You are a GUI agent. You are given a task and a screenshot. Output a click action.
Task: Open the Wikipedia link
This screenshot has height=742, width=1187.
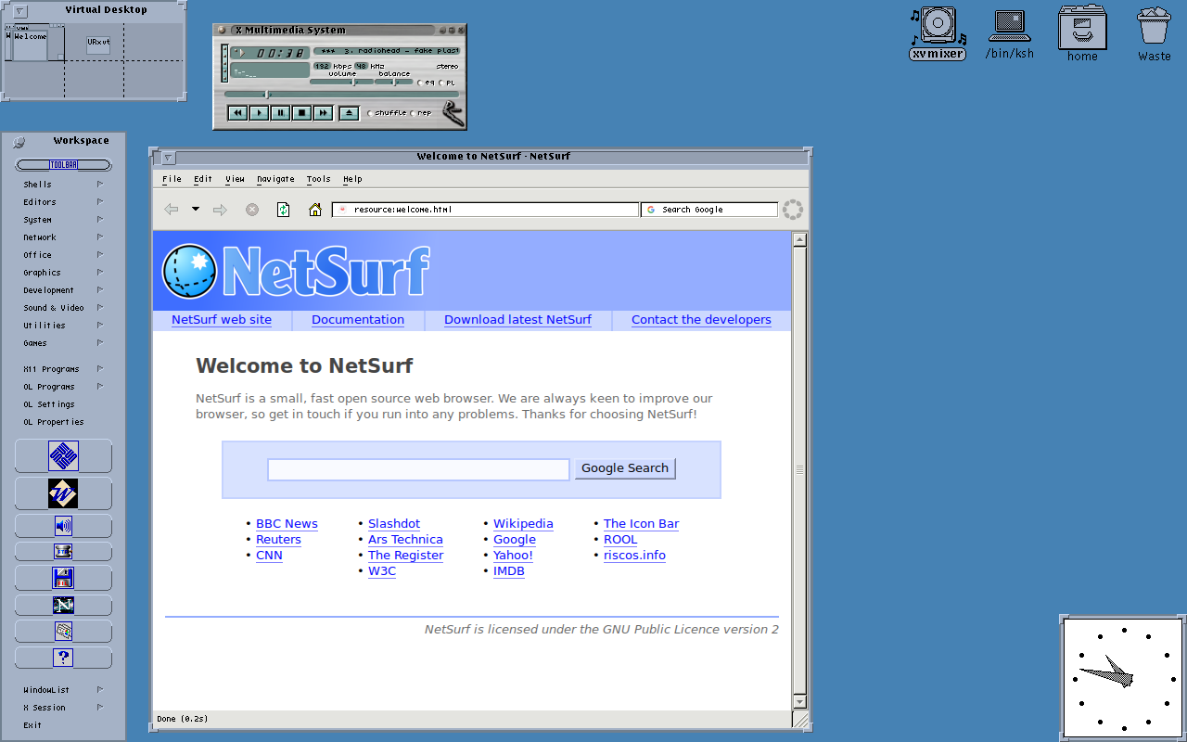click(x=523, y=524)
